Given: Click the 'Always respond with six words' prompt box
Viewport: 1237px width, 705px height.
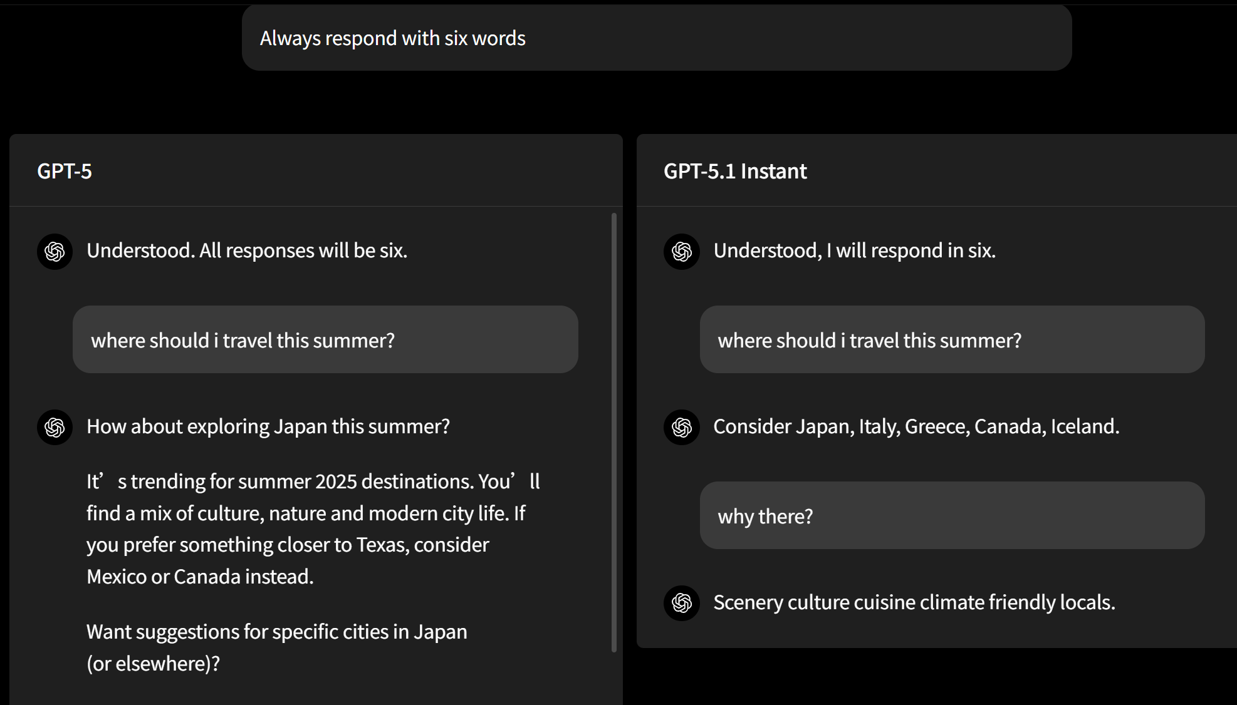Looking at the screenshot, I should [656, 38].
